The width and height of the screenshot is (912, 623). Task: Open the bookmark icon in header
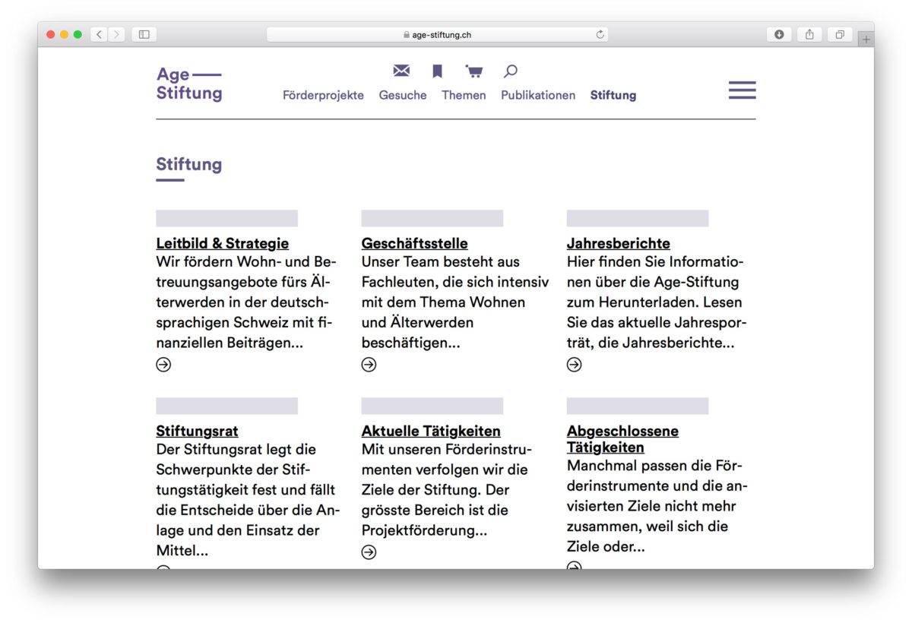437,71
